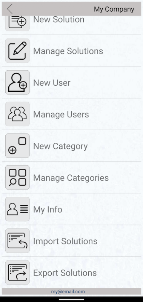This screenshot has width=143, height=302.
Task: Select Import Solutions text label
Action: click(x=65, y=241)
